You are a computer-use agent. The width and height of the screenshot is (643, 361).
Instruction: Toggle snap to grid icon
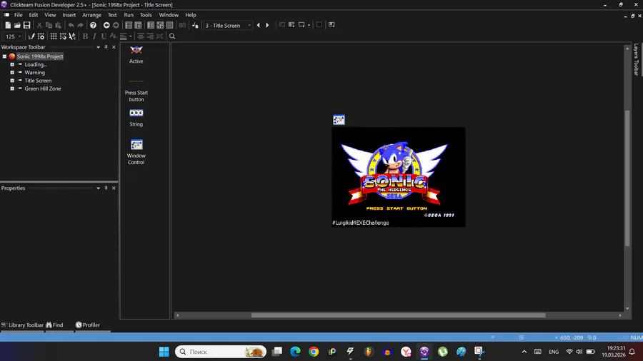click(63, 36)
